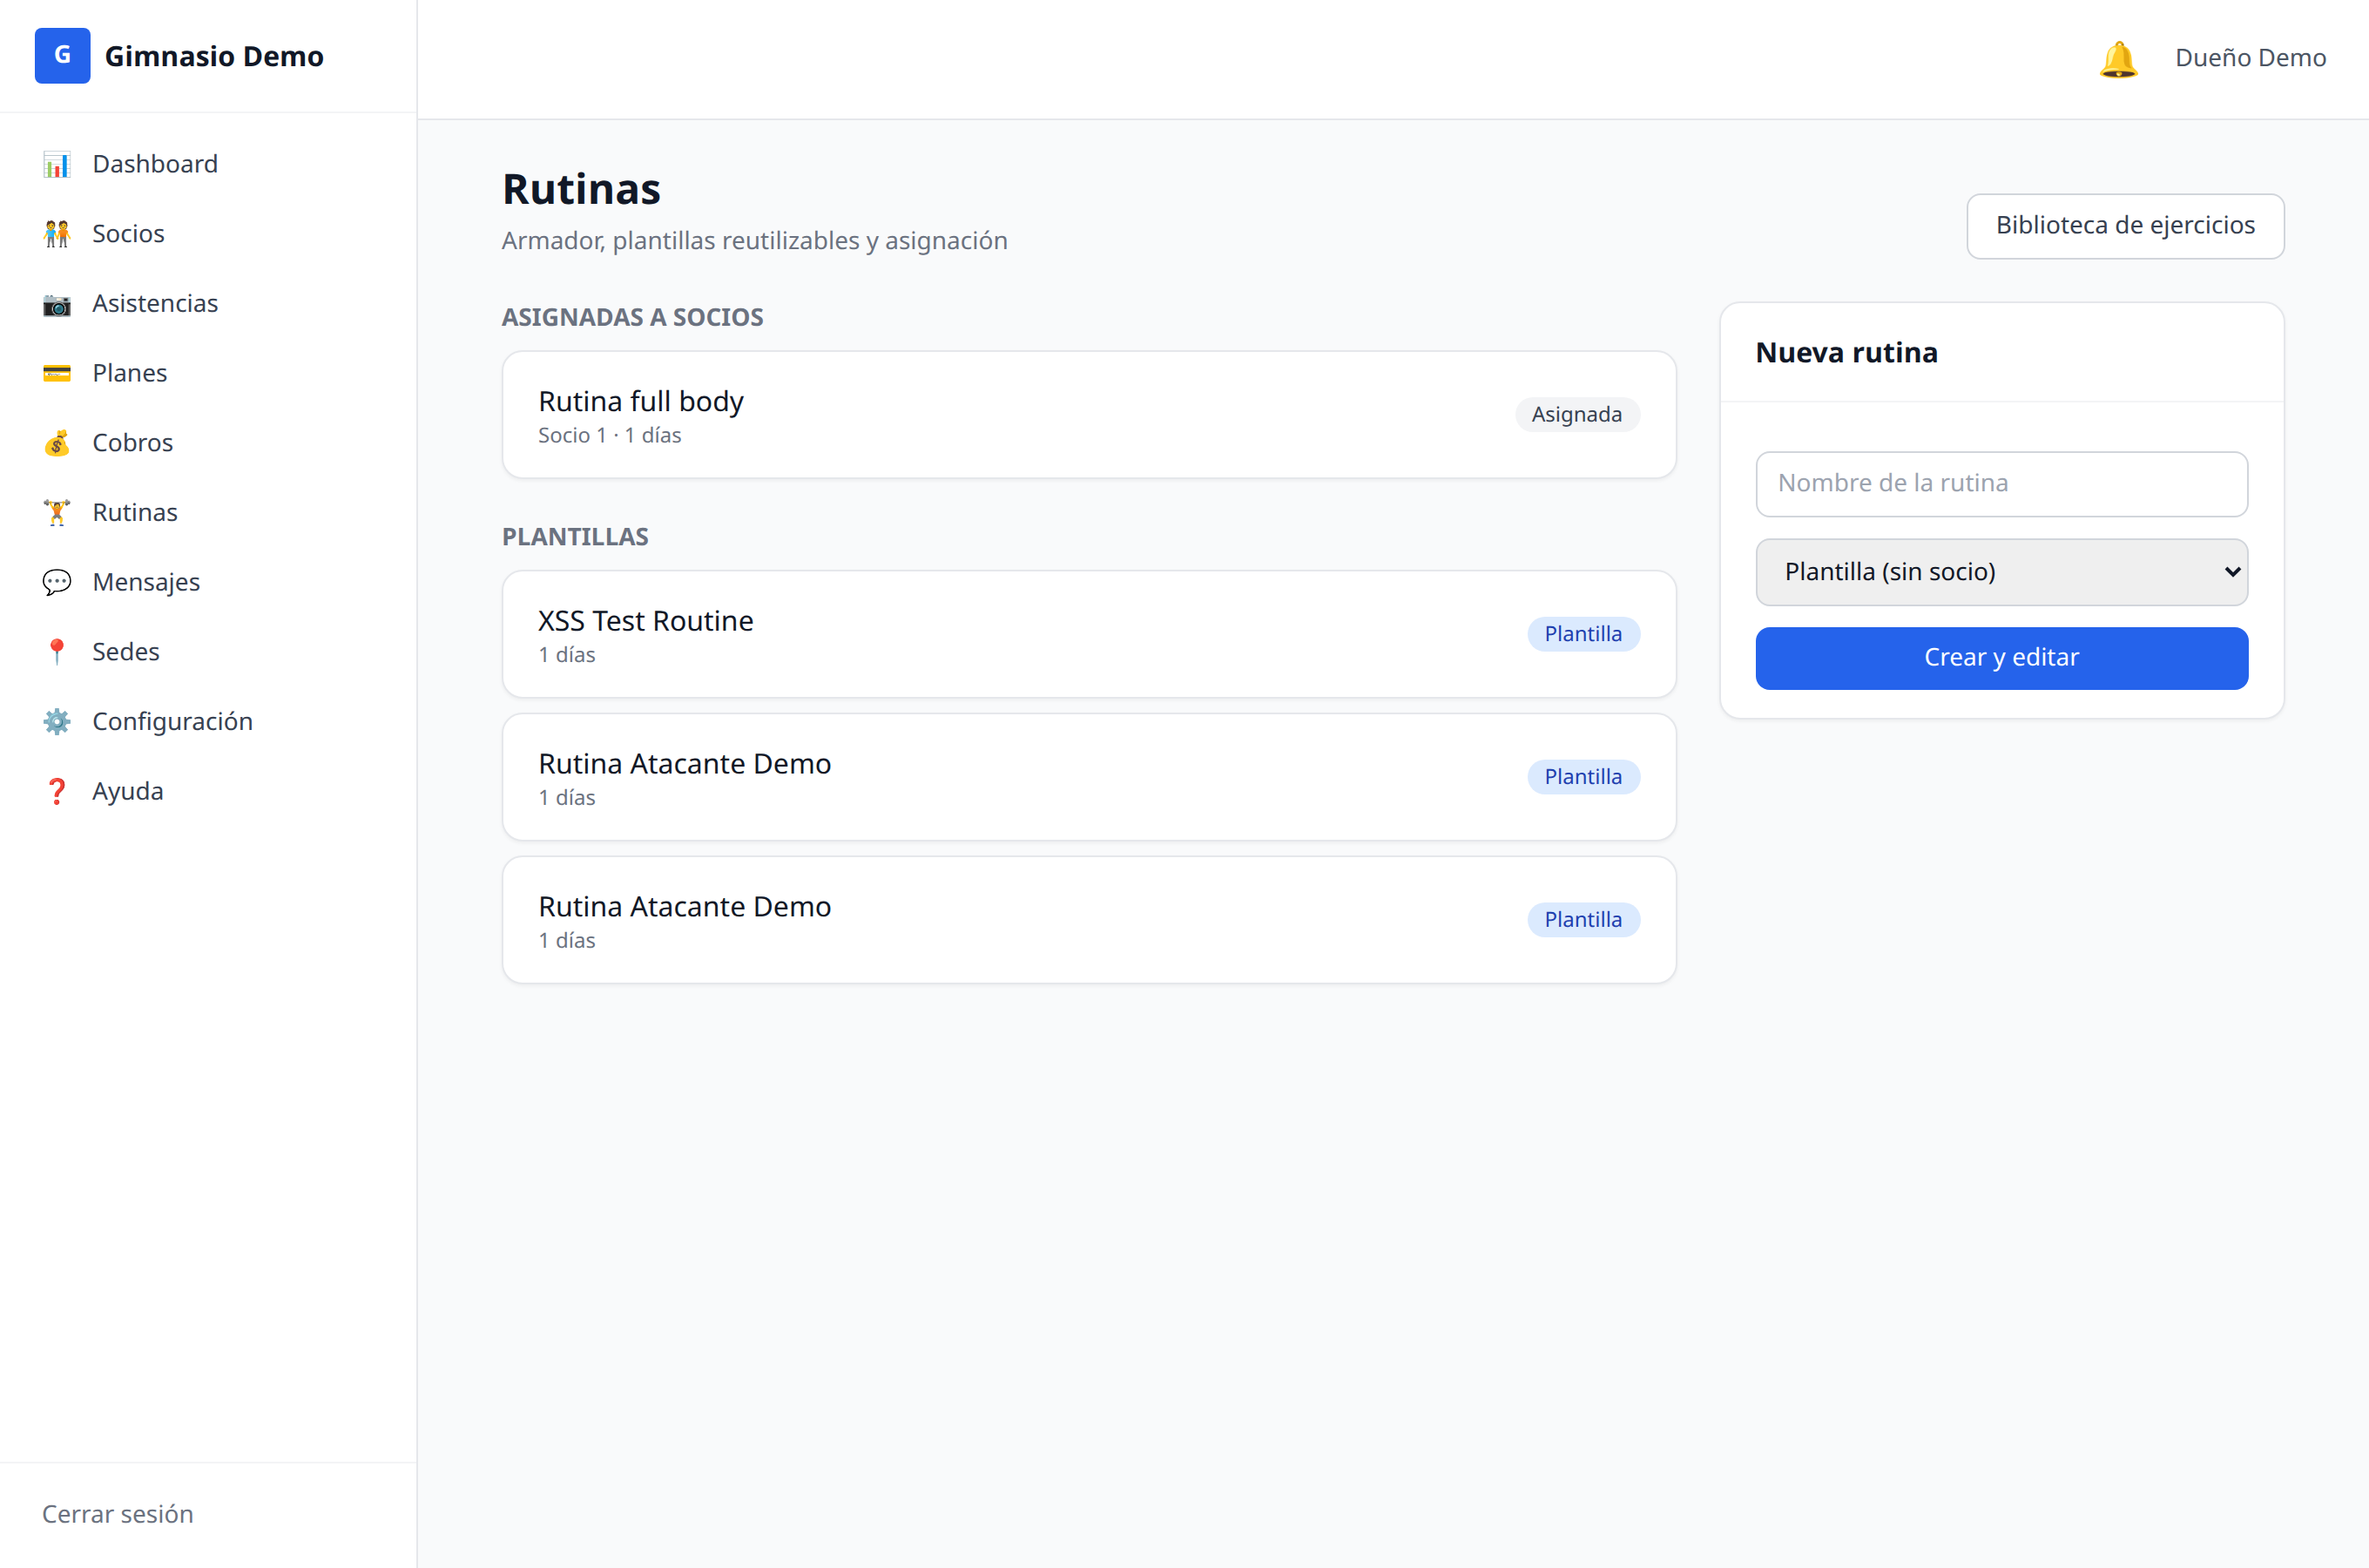Expand the Plantilla (sin socio) dropdown

click(x=2001, y=572)
